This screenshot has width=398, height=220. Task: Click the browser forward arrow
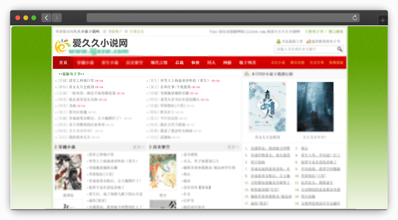click(x=57, y=18)
